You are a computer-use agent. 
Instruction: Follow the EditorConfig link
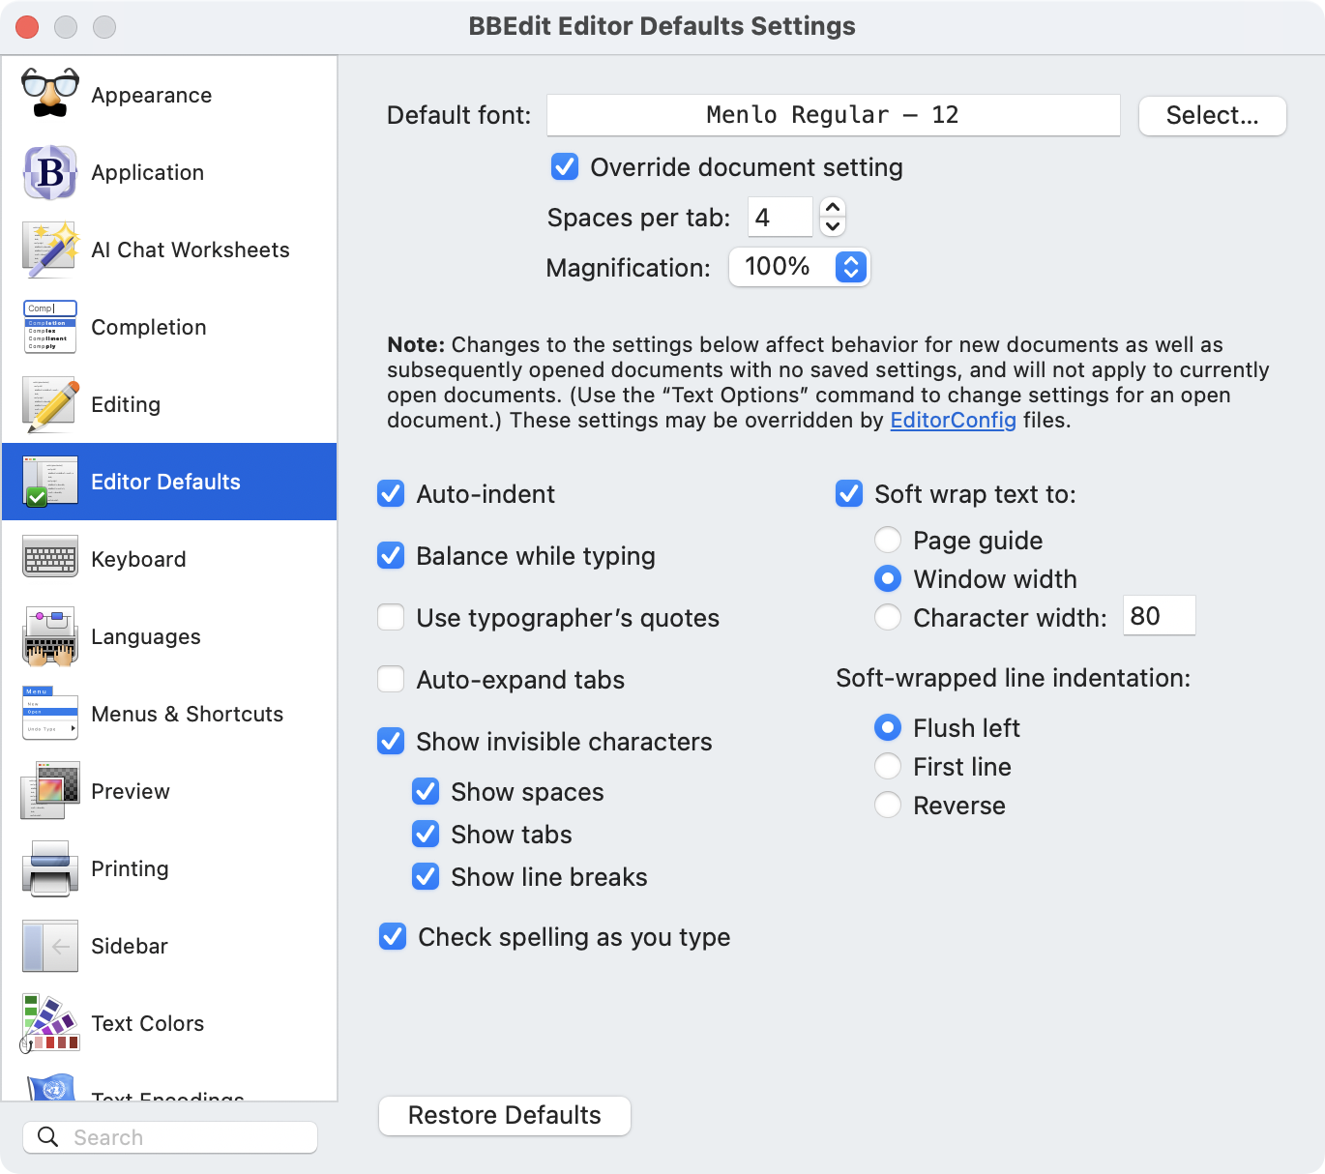click(x=953, y=420)
